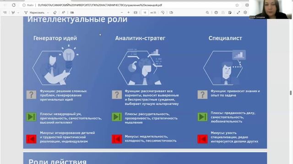Click the 'из 35' page count label
This screenshot has height=164, width=293.
point(153,12)
